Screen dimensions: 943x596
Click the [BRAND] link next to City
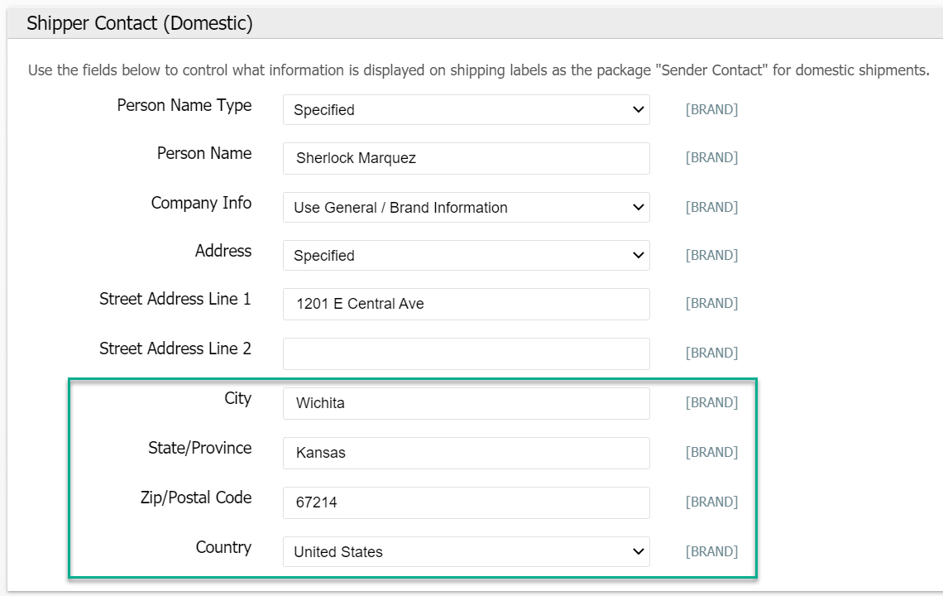711,403
